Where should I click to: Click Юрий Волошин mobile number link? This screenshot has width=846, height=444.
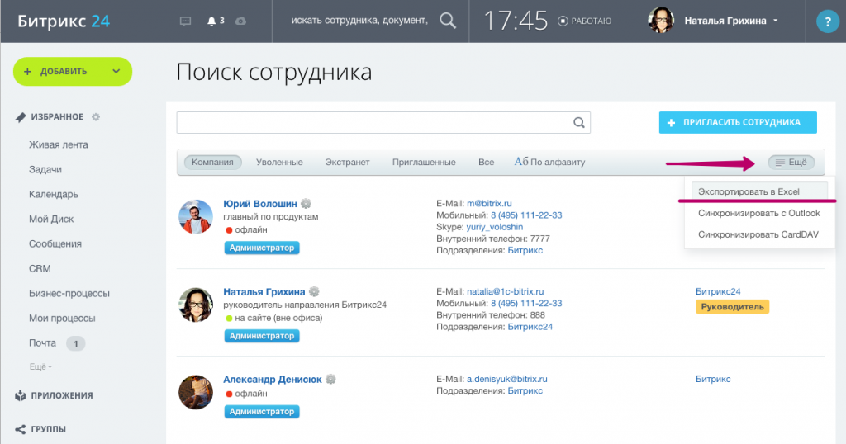point(526,215)
